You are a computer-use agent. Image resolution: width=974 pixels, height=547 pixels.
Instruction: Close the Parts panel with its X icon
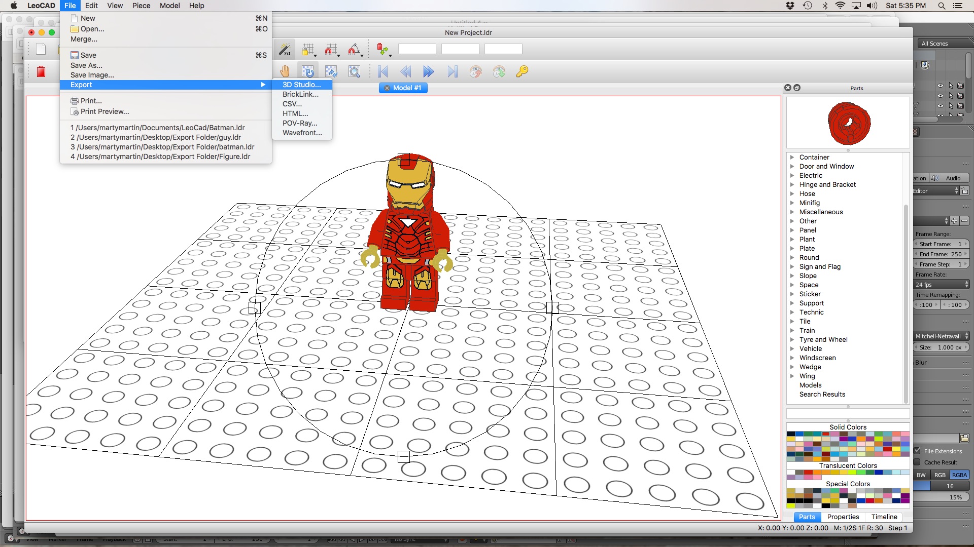(x=788, y=88)
